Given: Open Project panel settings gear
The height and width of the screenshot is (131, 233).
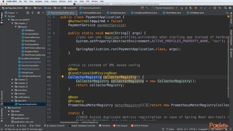Looking at the screenshot, I should tap(39, 13).
